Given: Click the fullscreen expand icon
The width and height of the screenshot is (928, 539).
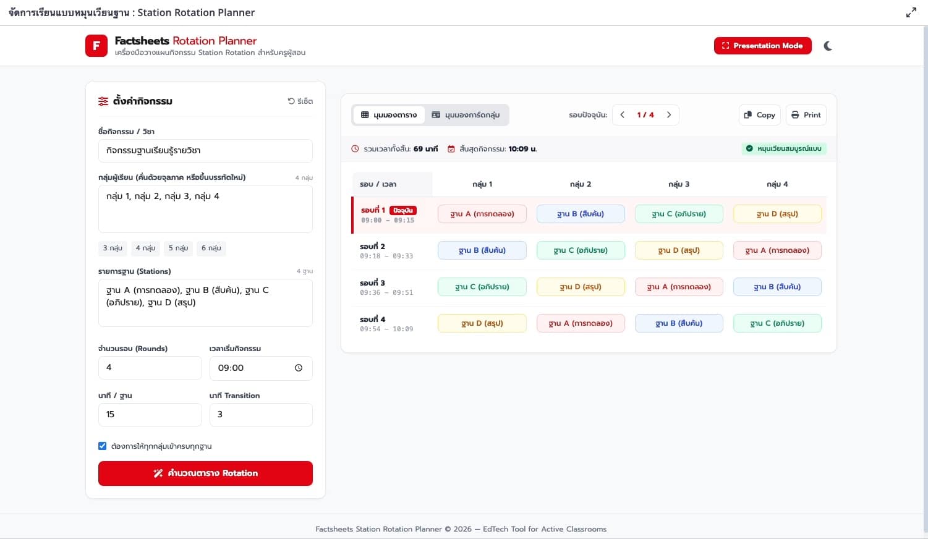Looking at the screenshot, I should [x=911, y=12].
